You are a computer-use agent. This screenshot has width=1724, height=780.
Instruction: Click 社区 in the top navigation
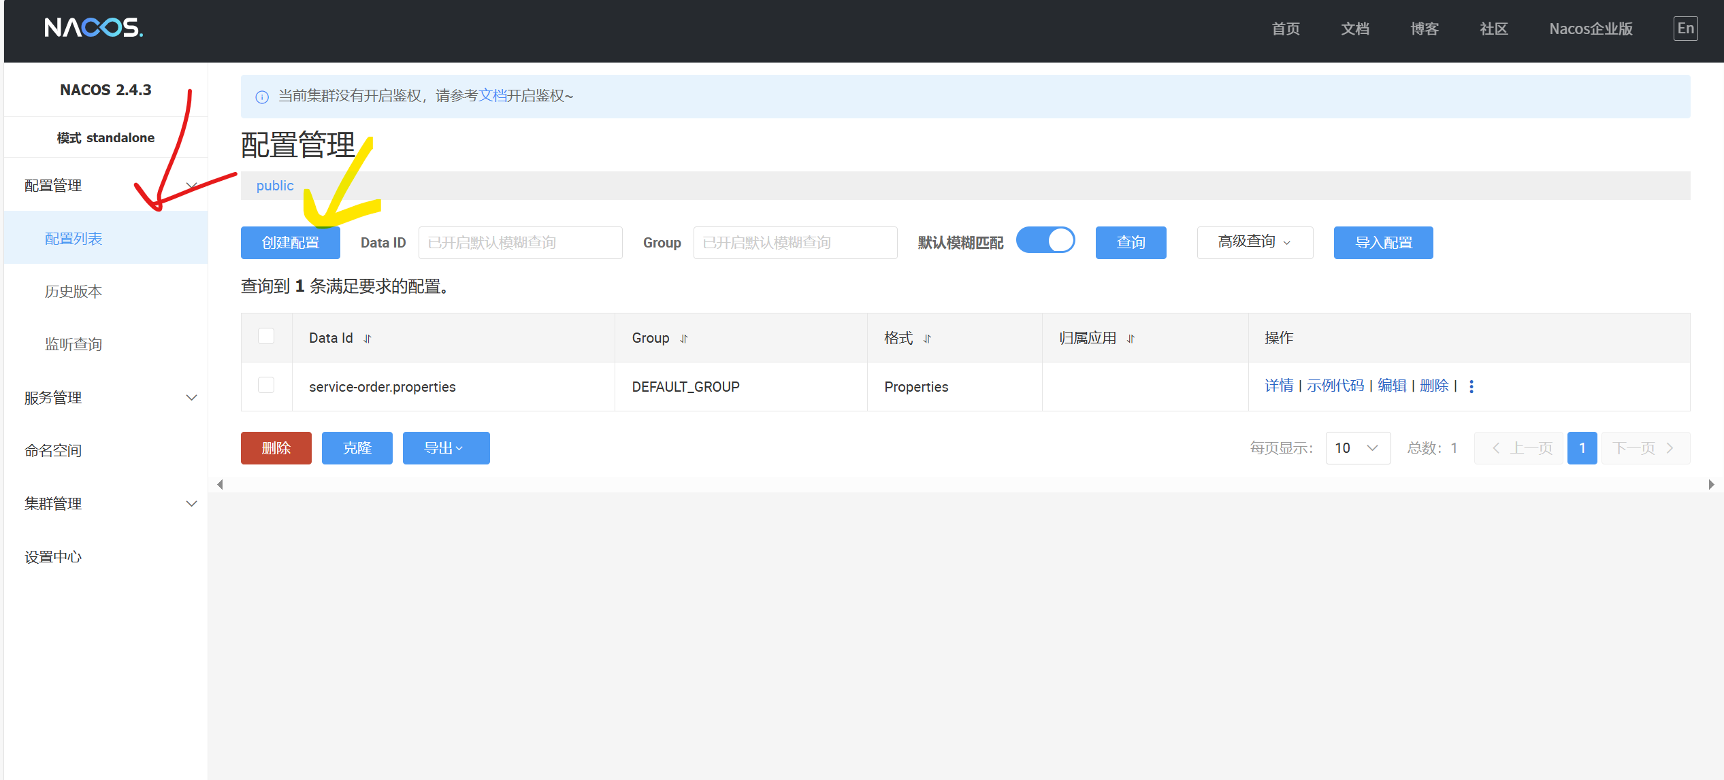click(x=1494, y=29)
